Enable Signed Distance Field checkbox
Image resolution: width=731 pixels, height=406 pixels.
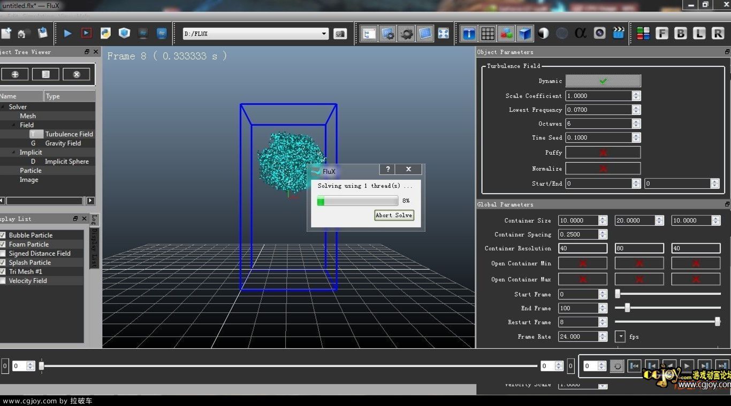pos(3,254)
